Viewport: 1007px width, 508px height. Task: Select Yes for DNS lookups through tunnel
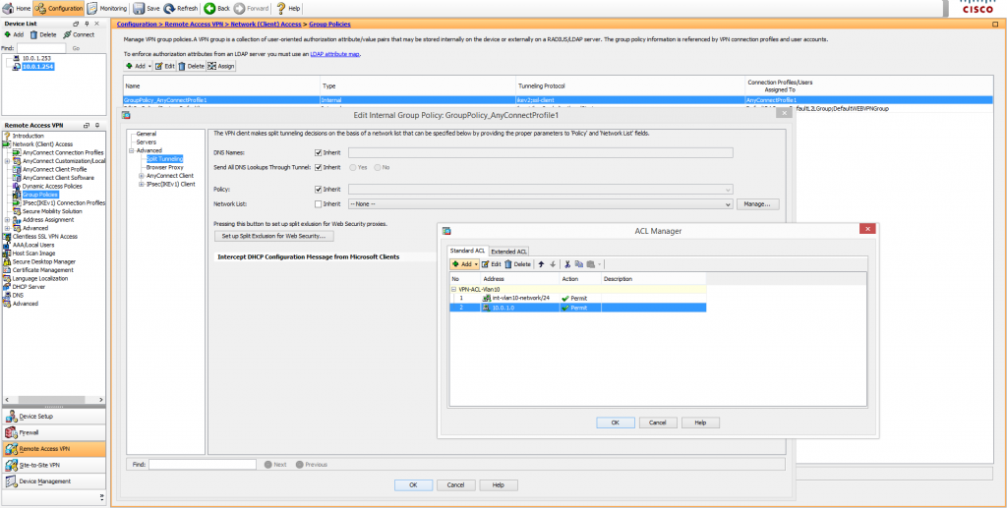point(353,167)
